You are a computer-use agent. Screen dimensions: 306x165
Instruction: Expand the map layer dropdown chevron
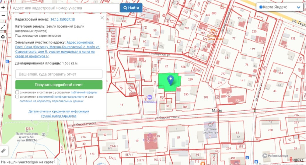298,7
